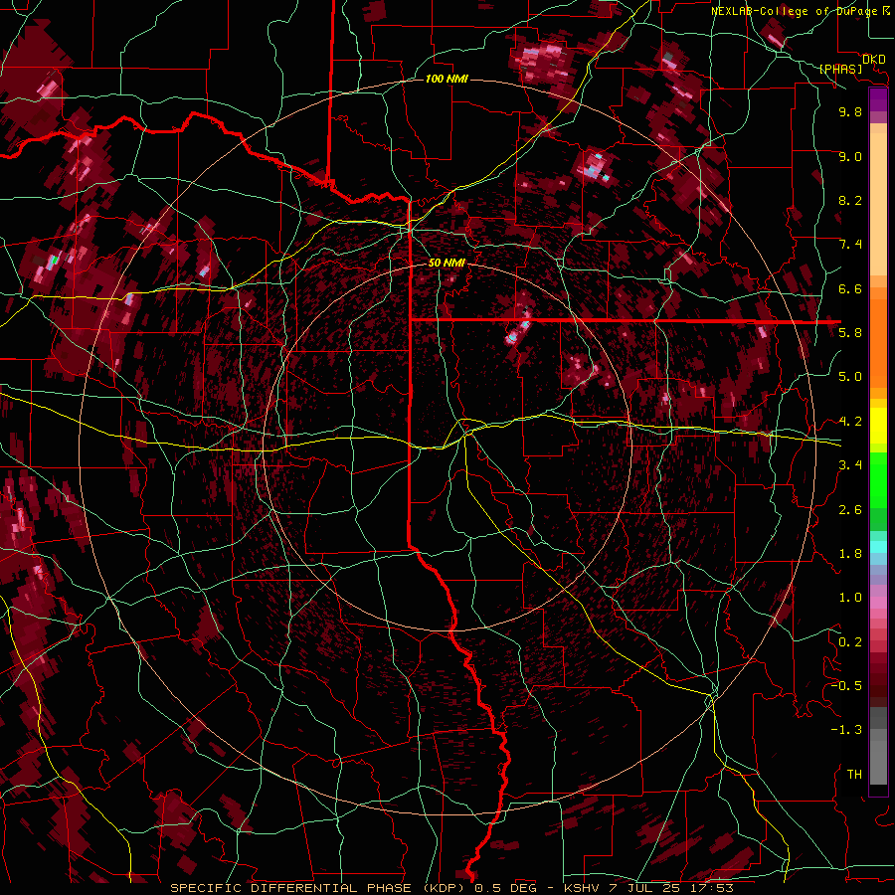
Task: Click the 9.0 legend value
Action: click(850, 156)
